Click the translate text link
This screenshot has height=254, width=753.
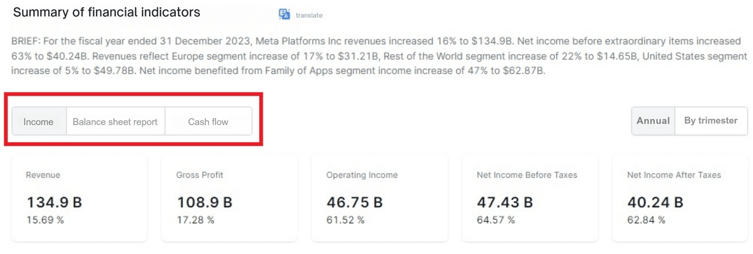tap(309, 16)
